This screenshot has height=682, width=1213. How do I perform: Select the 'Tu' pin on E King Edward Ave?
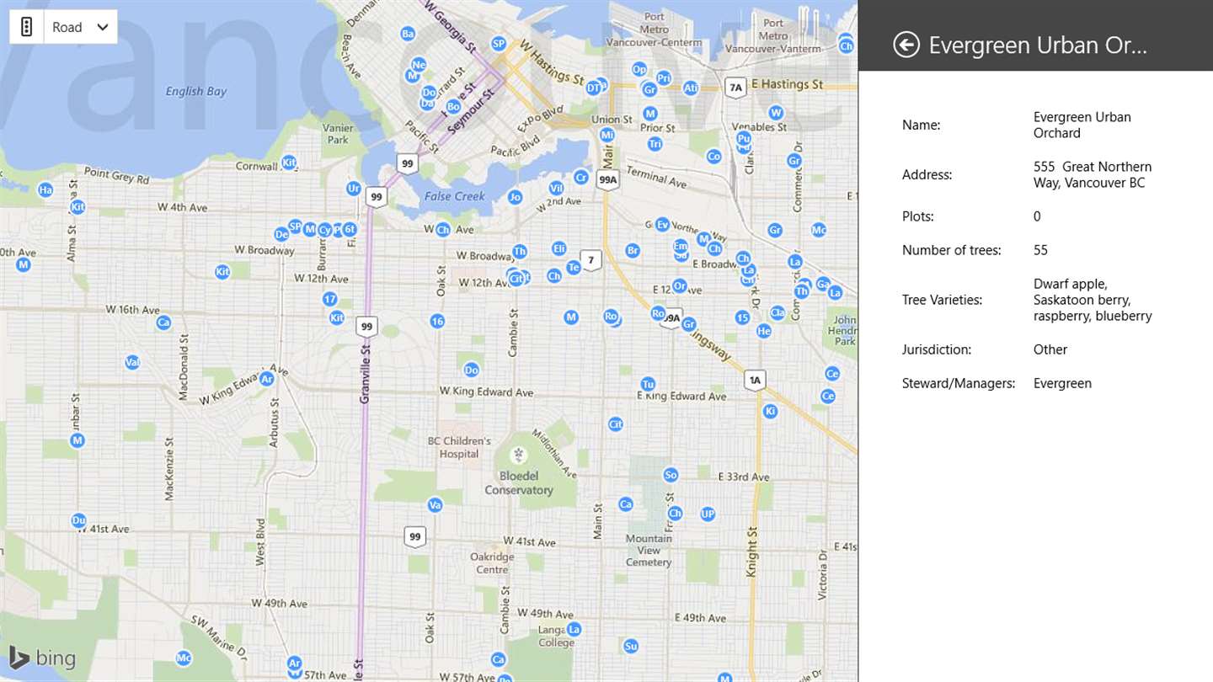647,384
